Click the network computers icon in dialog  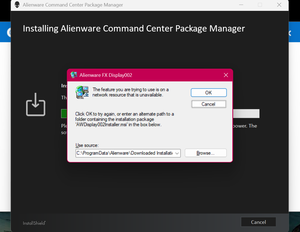pos(82,92)
